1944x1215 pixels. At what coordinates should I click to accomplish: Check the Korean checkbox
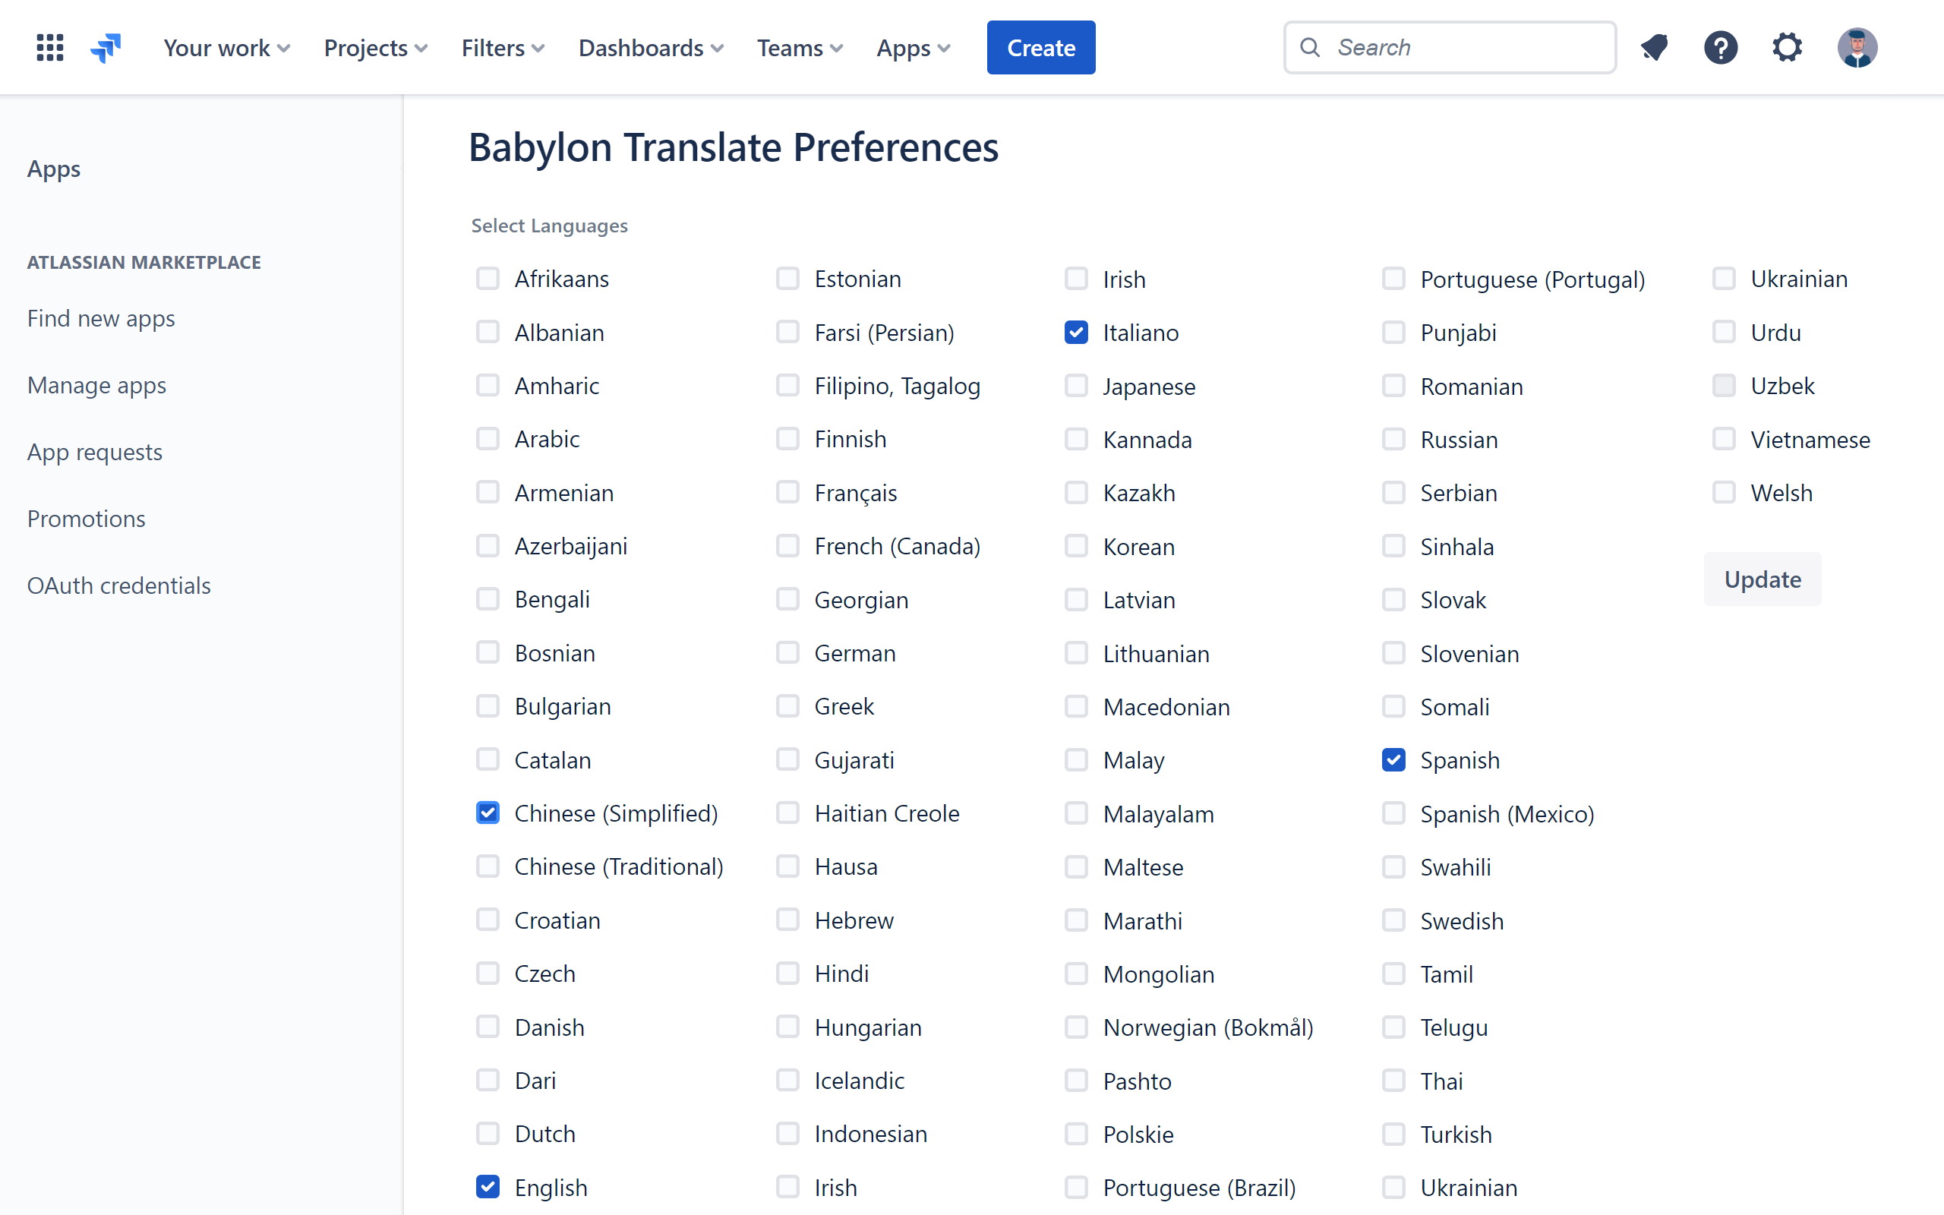click(1077, 546)
